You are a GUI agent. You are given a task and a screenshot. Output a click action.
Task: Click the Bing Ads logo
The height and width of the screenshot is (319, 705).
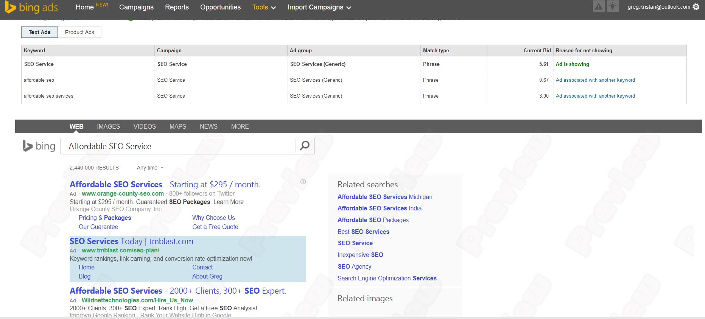click(31, 7)
